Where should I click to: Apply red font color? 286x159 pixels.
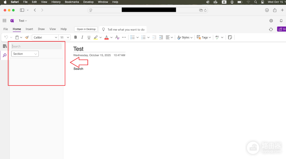(106, 37)
